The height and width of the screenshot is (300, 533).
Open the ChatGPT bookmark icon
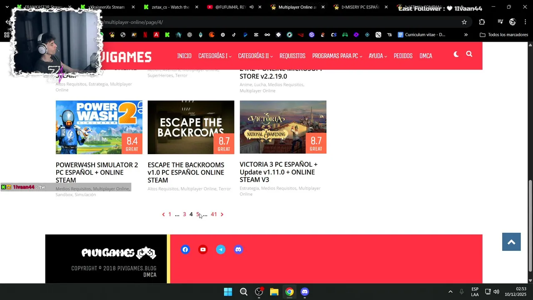189,35
